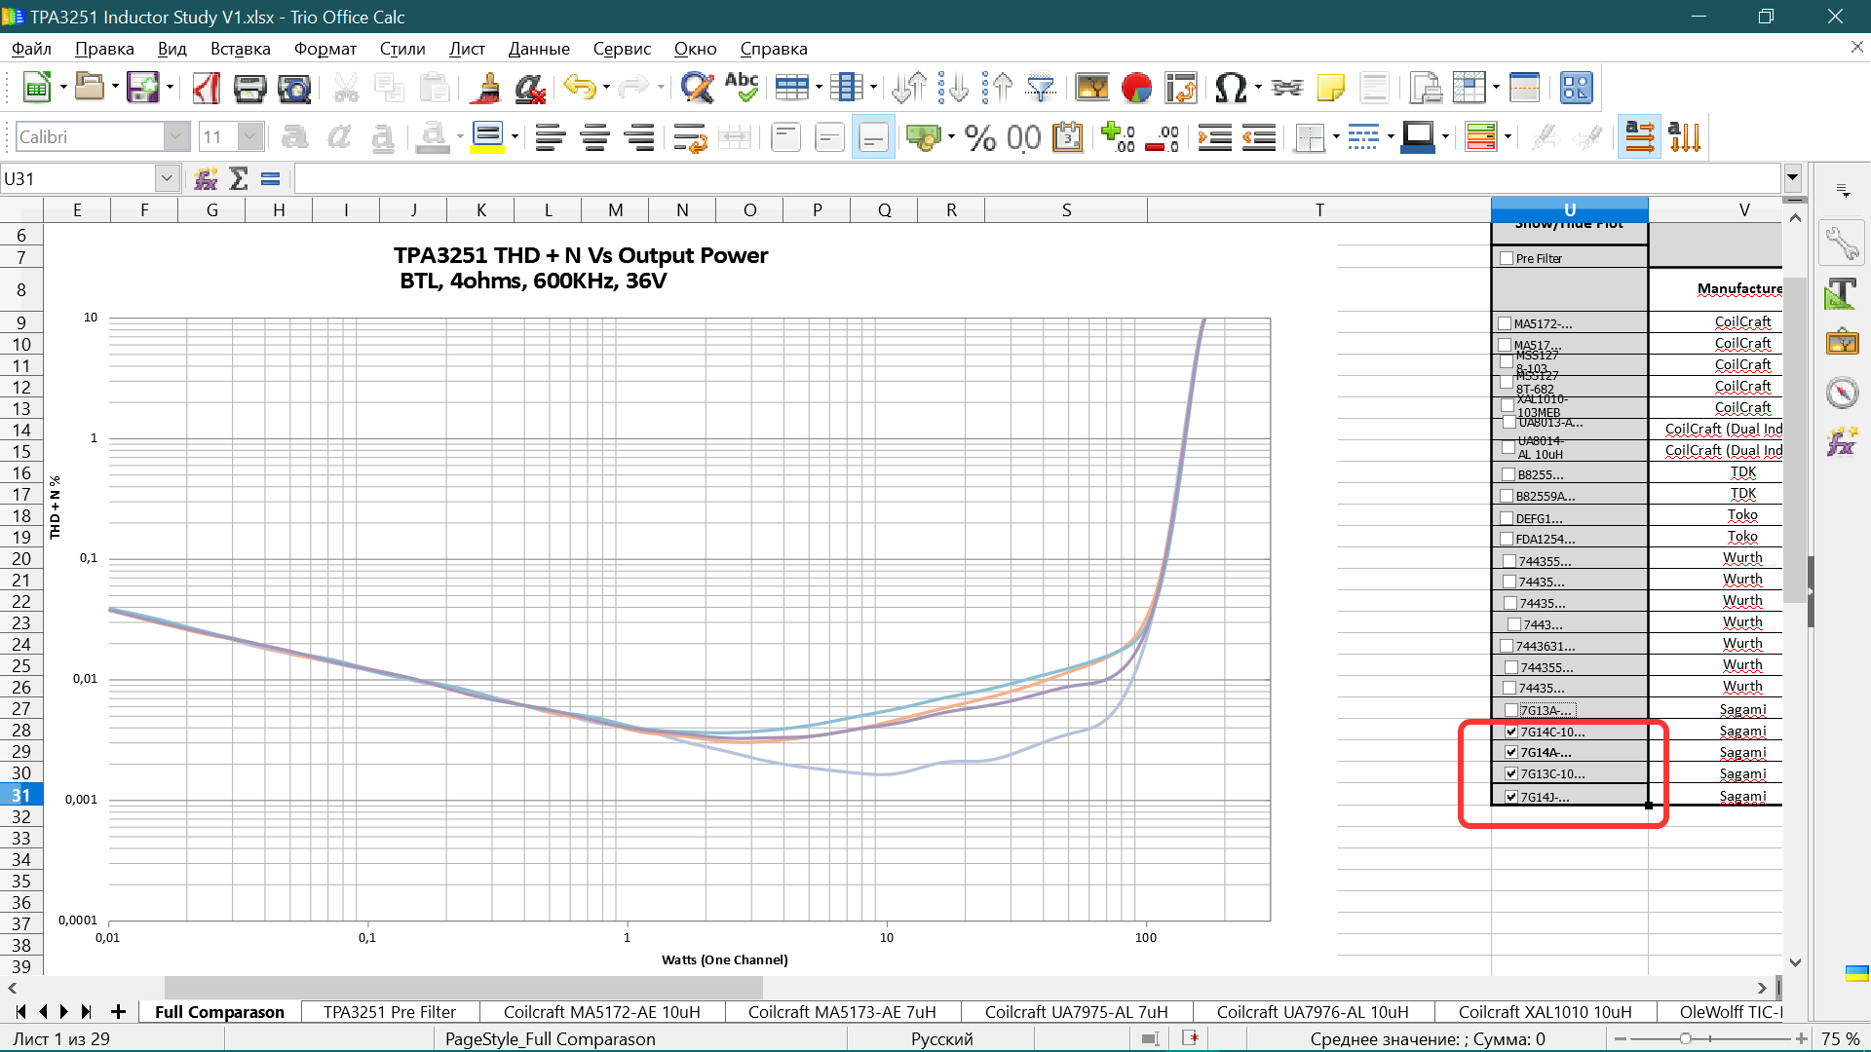Check the B8255 checkbox

[1508, 474]
